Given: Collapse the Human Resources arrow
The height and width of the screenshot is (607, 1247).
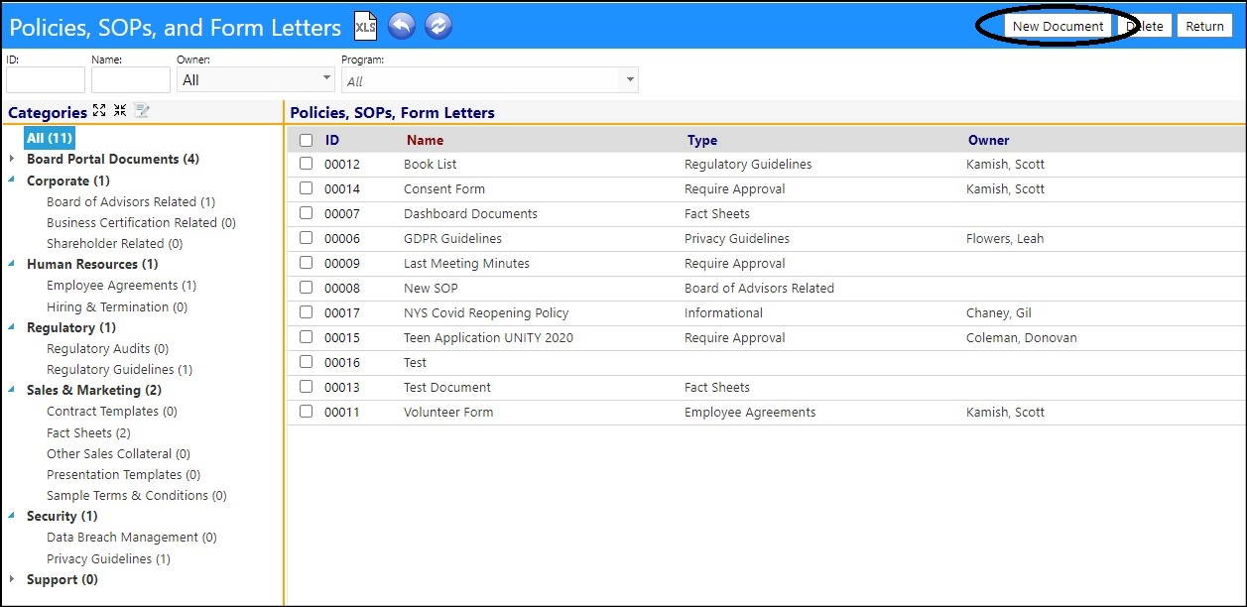Looking at the screenshot, I should coord(12,264).
